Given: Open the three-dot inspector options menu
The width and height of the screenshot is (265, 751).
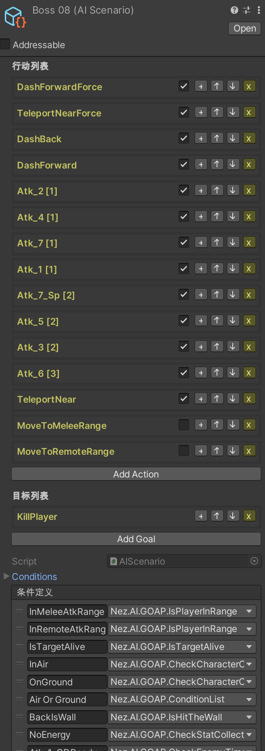Looking at the screenshot, I should tap(259, 10).
